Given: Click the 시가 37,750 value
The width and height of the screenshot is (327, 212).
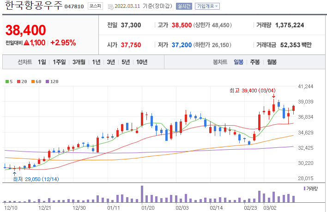Looking at the screenshot, I should [x=131, y=45].
